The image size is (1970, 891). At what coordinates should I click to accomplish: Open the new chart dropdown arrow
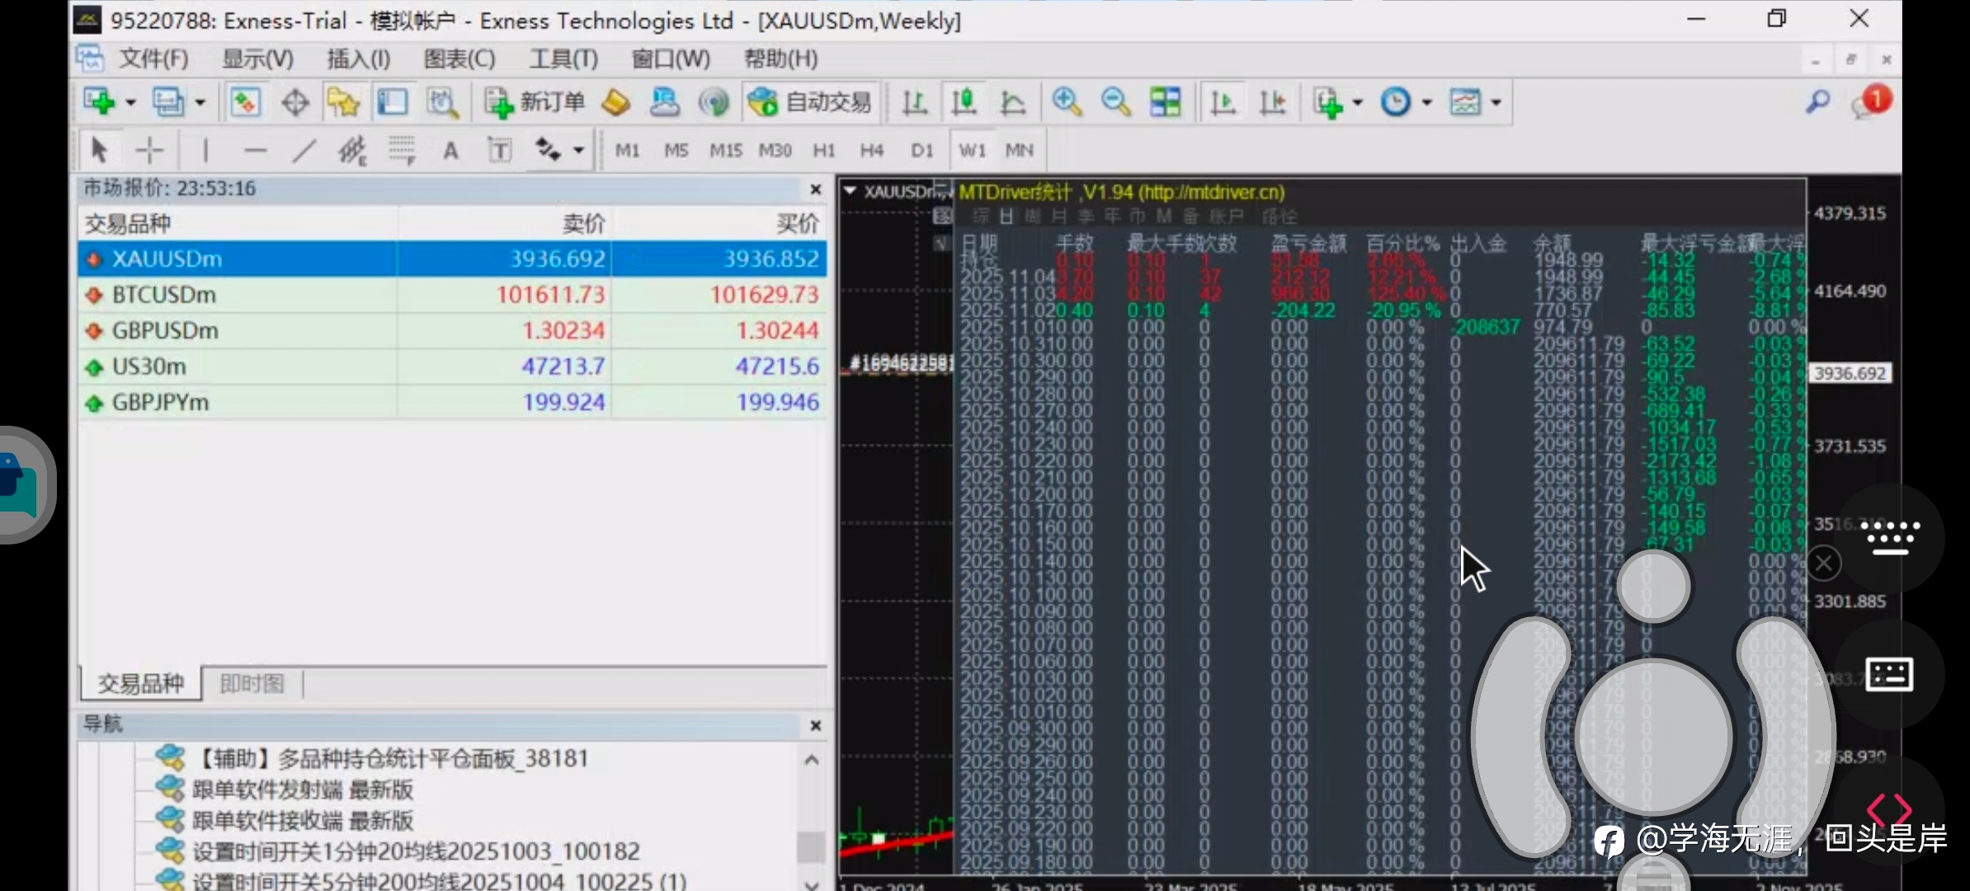click(130, 103)
